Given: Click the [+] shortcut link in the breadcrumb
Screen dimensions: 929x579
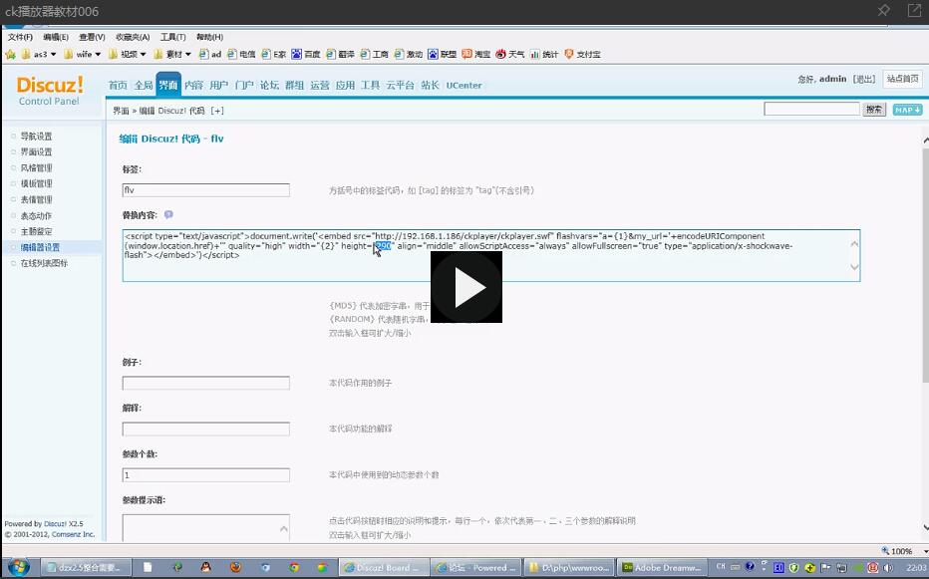Looking at the screenshot, I should point(217,111).
